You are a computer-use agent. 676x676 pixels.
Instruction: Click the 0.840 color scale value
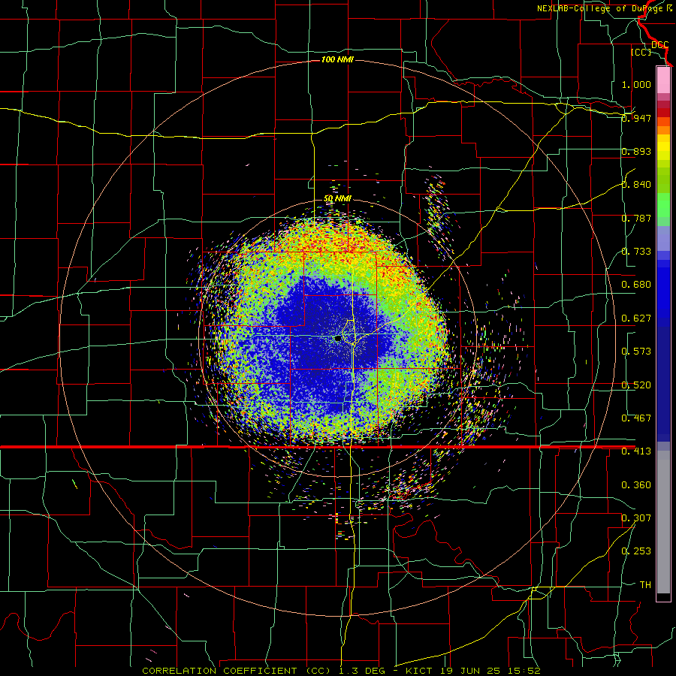coord(636,185)
